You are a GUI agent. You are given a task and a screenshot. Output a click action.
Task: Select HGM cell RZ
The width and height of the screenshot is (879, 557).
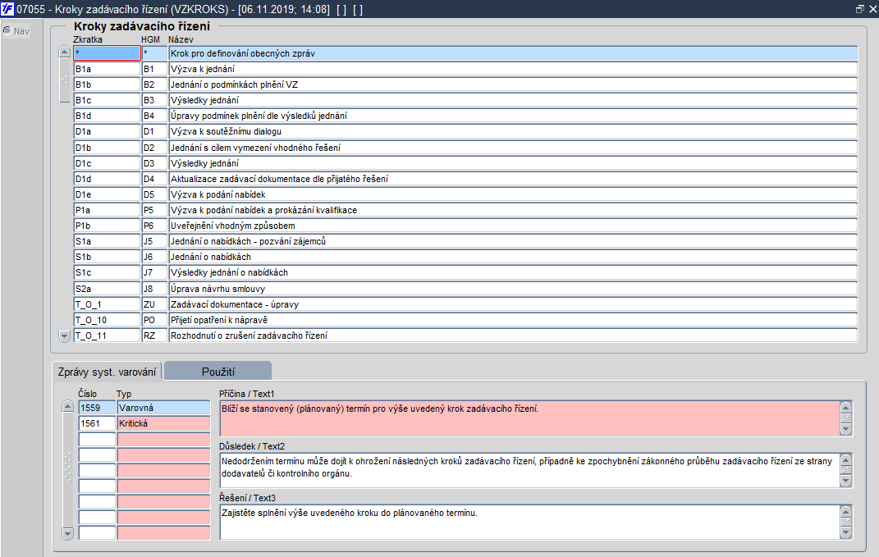click(154, 336)
